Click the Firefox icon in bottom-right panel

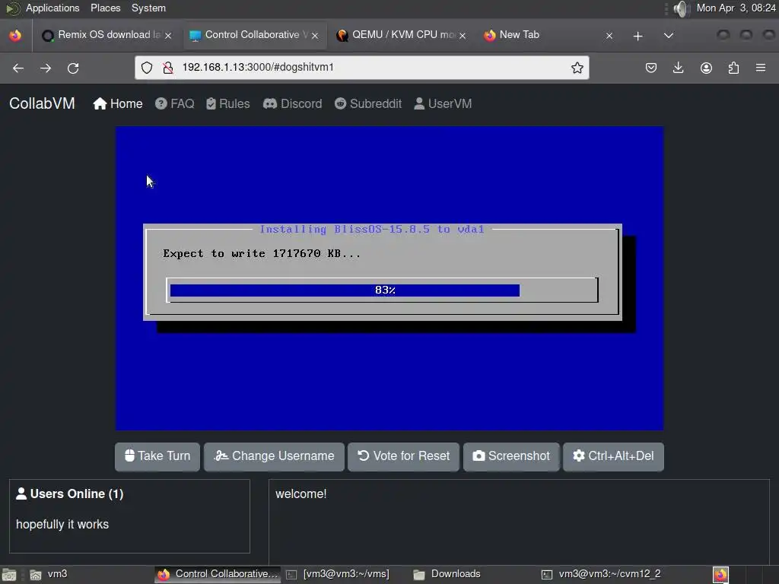[720, 575]
